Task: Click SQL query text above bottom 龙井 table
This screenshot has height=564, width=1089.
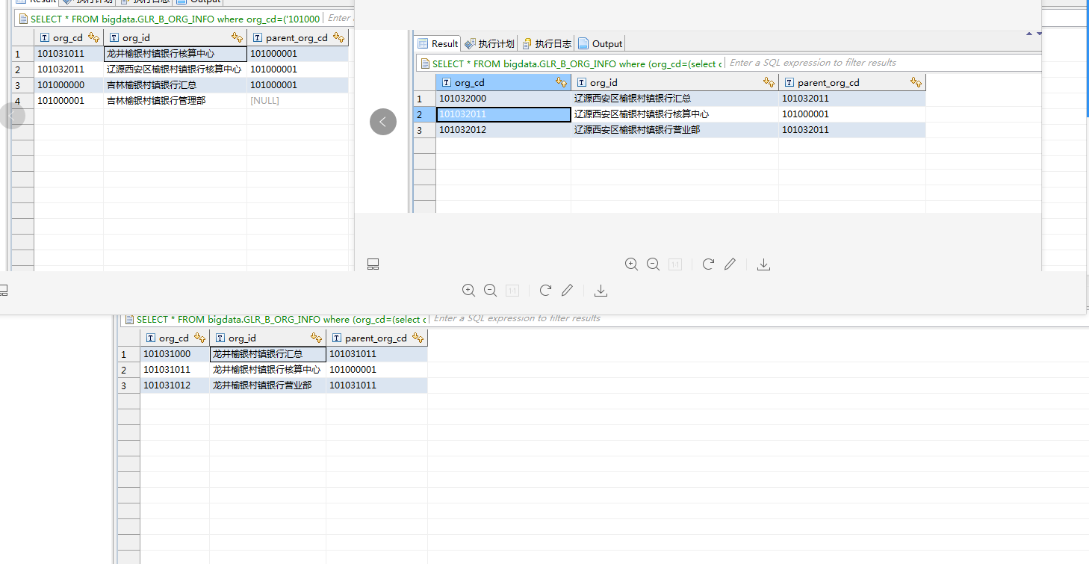Action: (x=282, y=319)
